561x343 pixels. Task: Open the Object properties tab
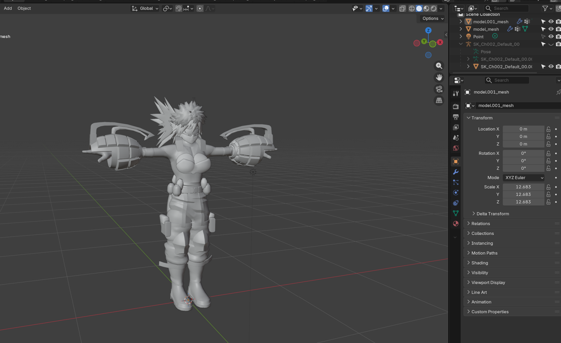point(456,161)
